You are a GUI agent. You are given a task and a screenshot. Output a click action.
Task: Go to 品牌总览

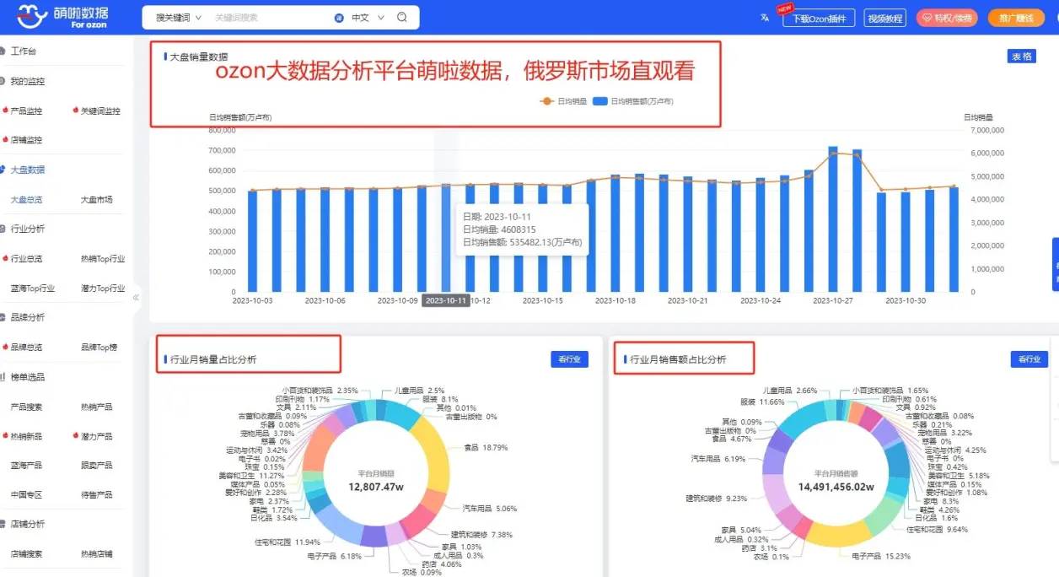click(26, 347)
